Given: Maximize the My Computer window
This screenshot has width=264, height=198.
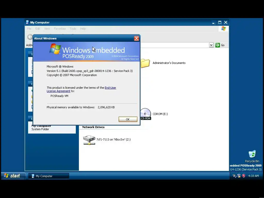Looking at the screenshot, I should (x=220, y=22).
